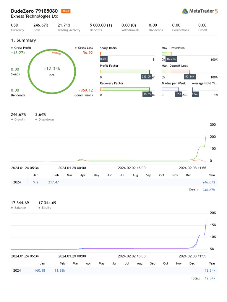The width and height of the screenshot is (227, 302).
Task: Click the green Gross Profit legend dot
Action: click(12, 48)
